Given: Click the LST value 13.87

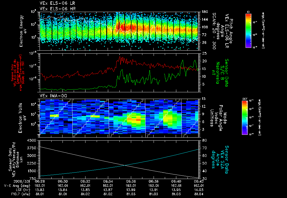Looking at the screenshot, I should (108, 190).
